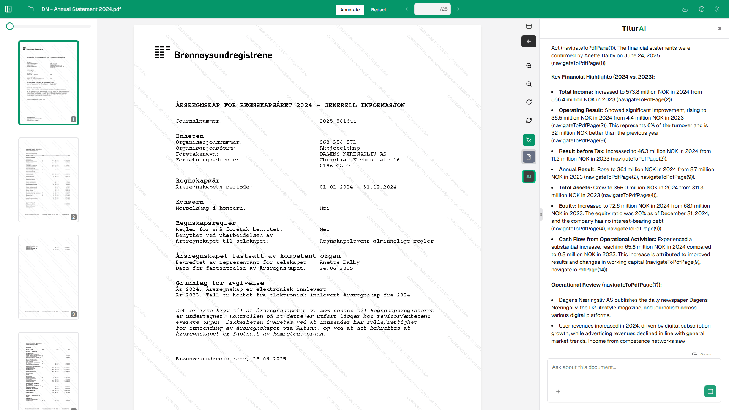Click the date 24.06.2025 in document
729x410 pixels.
(336, 268)
